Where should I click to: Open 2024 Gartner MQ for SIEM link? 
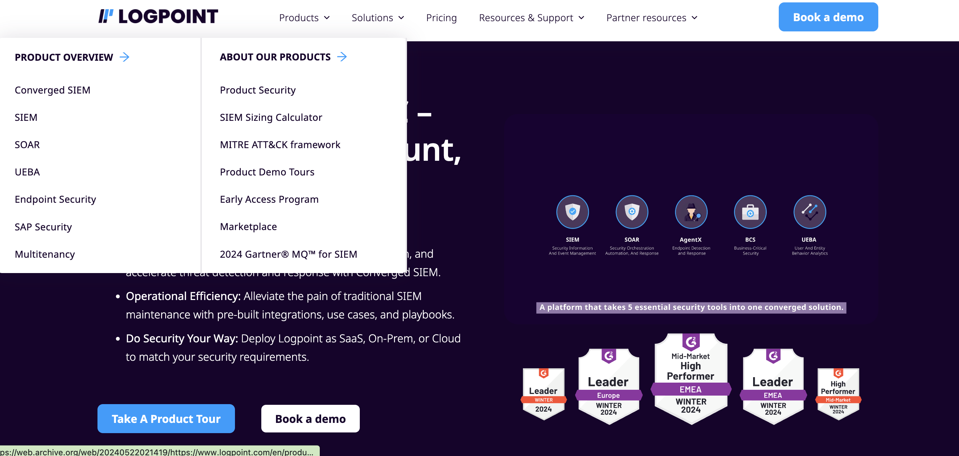point(289,254)
